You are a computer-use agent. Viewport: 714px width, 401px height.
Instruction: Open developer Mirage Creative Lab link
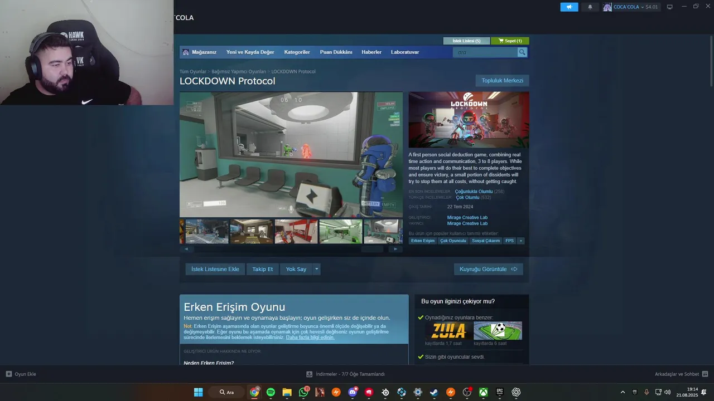pyautogui.click(x=467, y=218)
